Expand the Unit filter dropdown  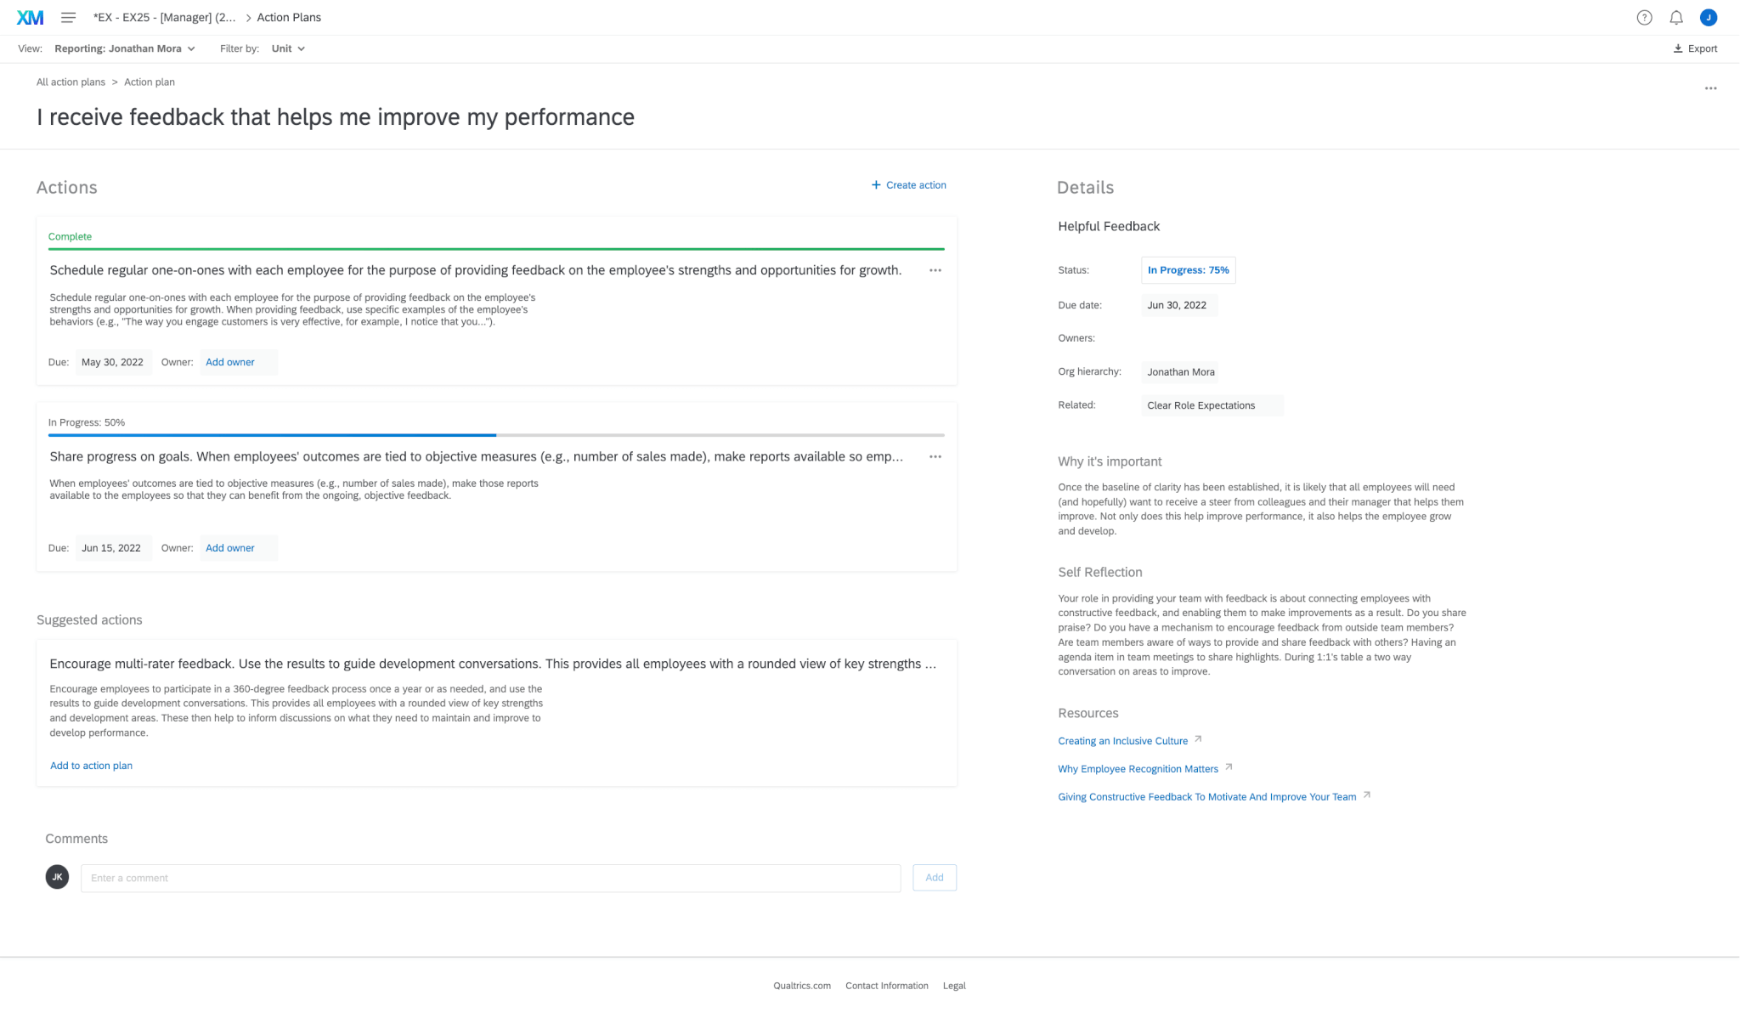click(x=288, y=48)
